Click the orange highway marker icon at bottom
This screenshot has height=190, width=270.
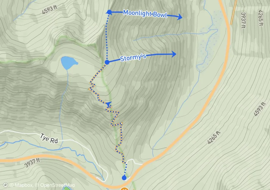(125, 189)
